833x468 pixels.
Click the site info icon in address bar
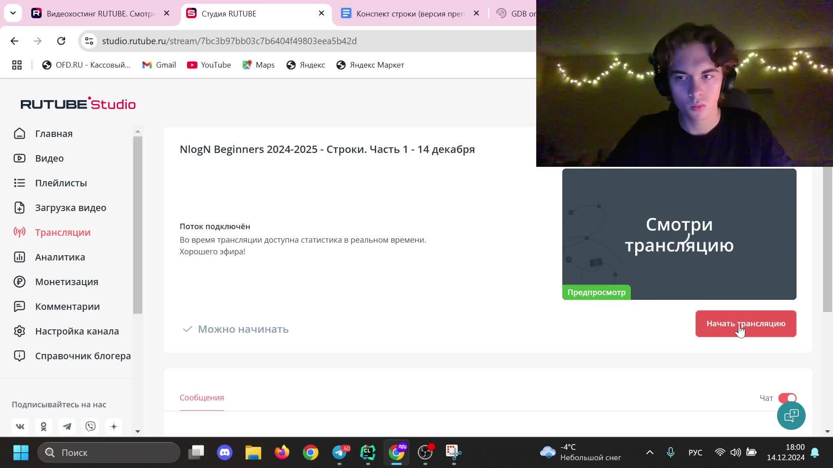pos(89,41)
